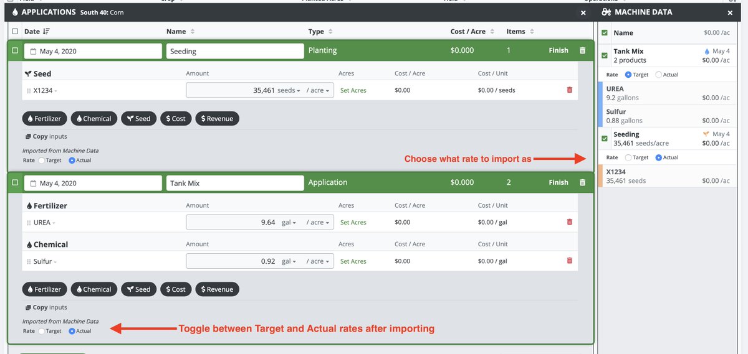Click Set Acres for UREA

(353, 222)
